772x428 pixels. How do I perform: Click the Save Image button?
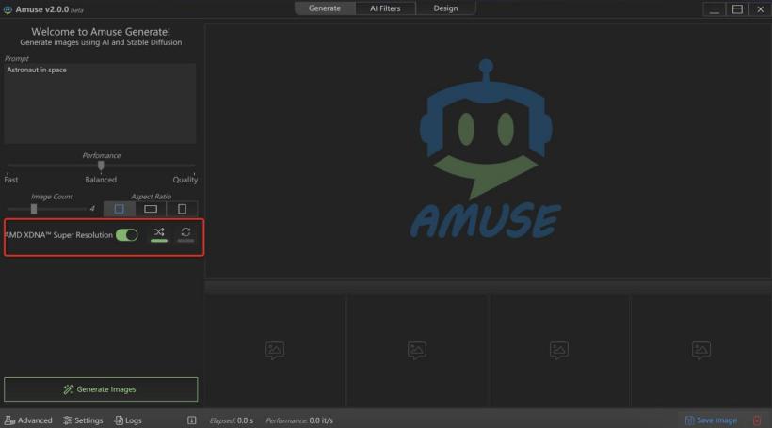711,420
